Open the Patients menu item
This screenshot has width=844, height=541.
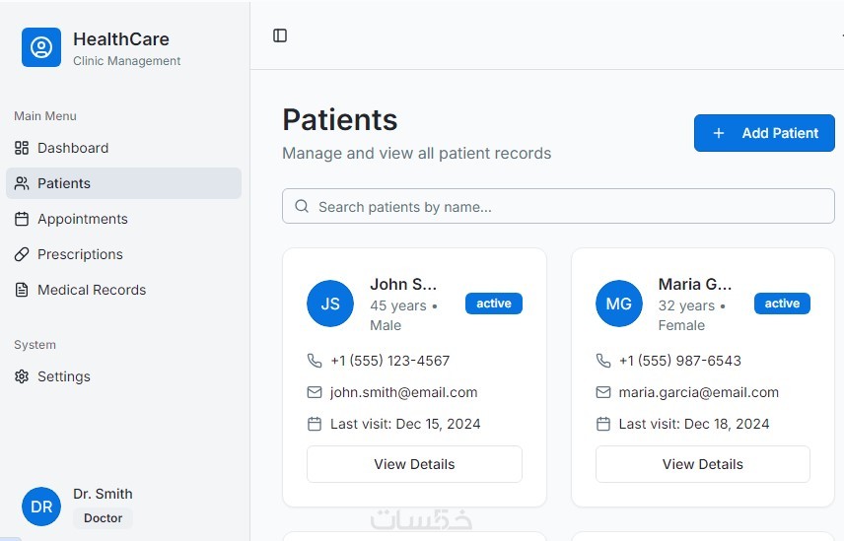tap(64, 183)
